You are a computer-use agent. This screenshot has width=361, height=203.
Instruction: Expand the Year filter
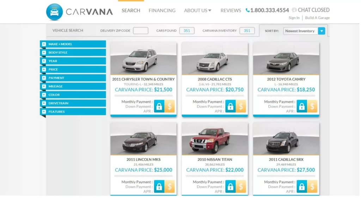73,61
